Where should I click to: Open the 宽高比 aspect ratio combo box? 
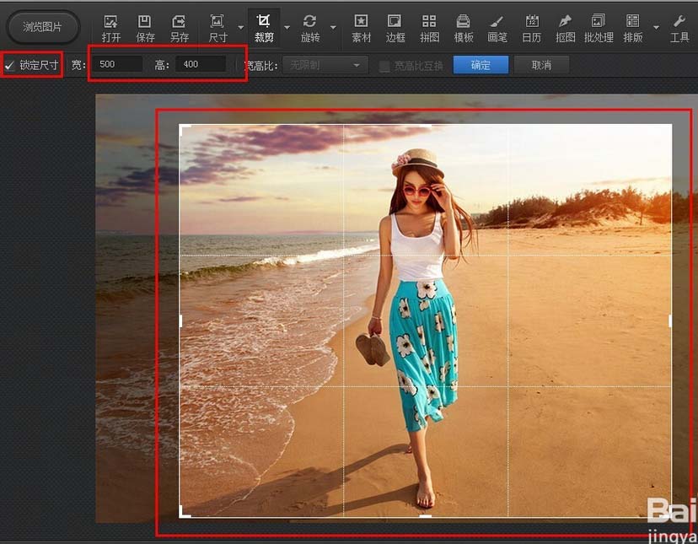tap(325, 65)
